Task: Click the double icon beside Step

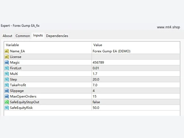Action: point(7,79)
